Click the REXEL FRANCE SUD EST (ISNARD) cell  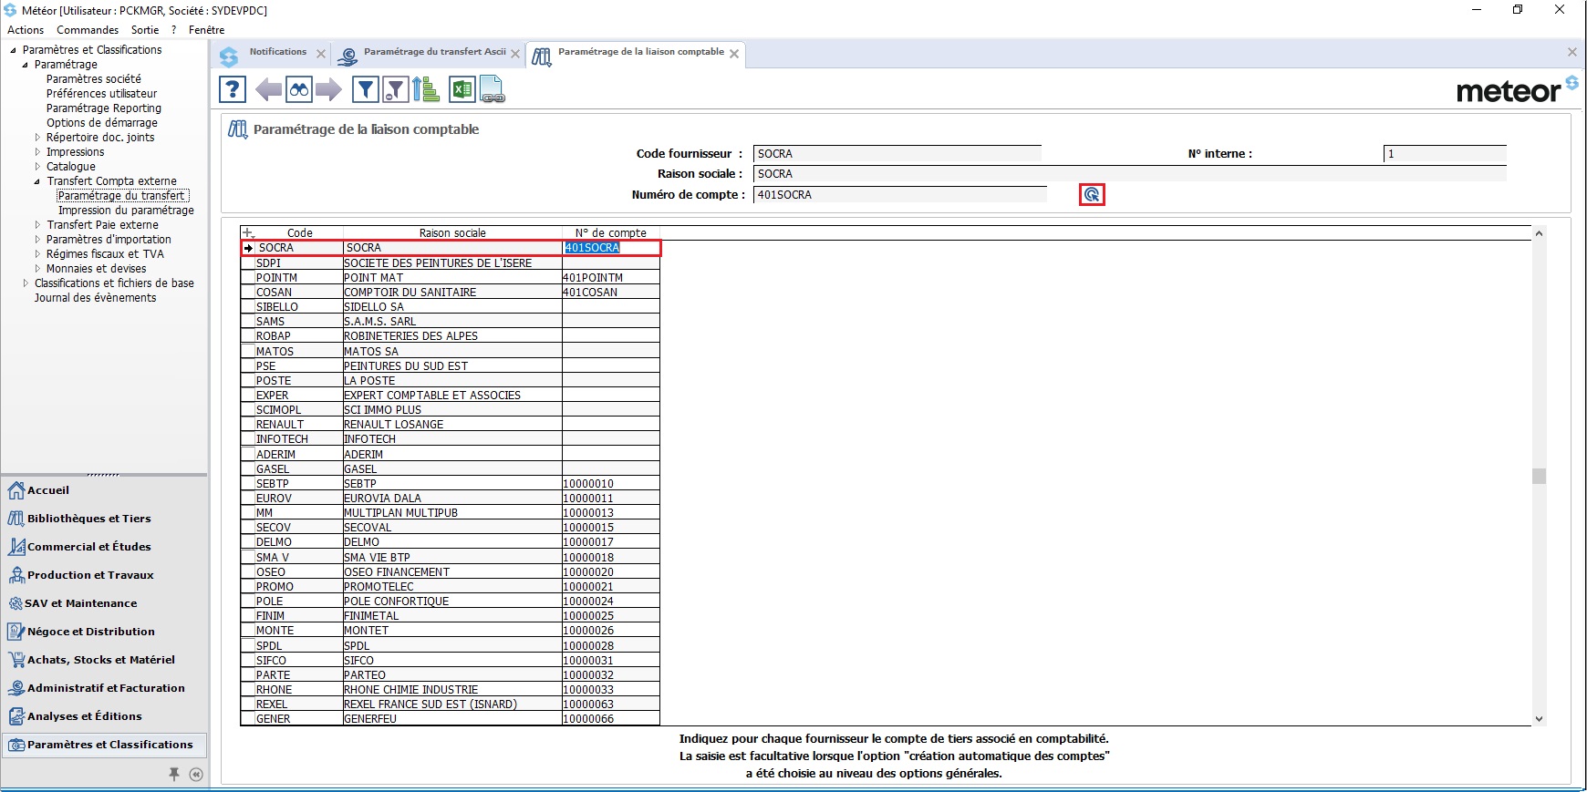(x=452, y=705)
